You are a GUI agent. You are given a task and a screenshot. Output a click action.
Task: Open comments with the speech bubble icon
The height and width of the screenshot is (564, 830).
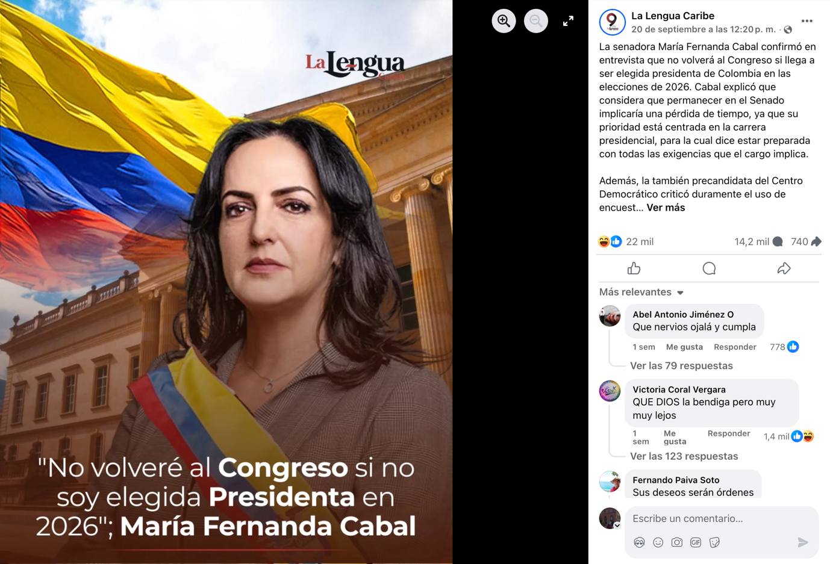tap(709, 268)
